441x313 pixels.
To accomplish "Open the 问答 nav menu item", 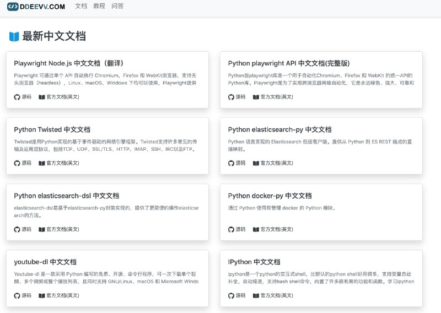I will pyautogui.click(x=117, y=6).
